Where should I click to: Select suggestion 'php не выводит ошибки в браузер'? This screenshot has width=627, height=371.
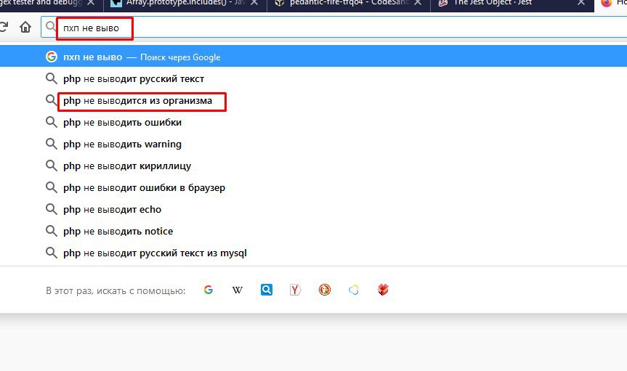coord(314,187)
